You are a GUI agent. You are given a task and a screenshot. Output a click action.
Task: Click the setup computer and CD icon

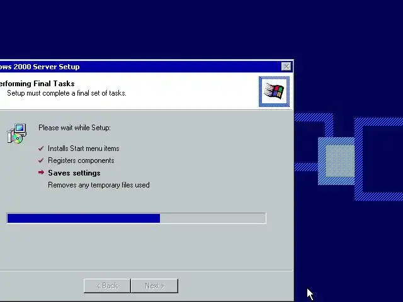tap(17, 133)
